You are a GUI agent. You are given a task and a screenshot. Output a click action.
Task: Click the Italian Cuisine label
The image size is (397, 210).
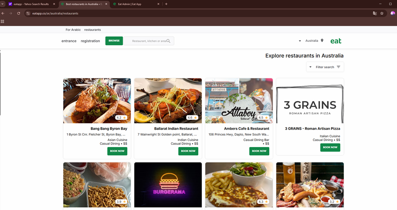click(330, 136)
